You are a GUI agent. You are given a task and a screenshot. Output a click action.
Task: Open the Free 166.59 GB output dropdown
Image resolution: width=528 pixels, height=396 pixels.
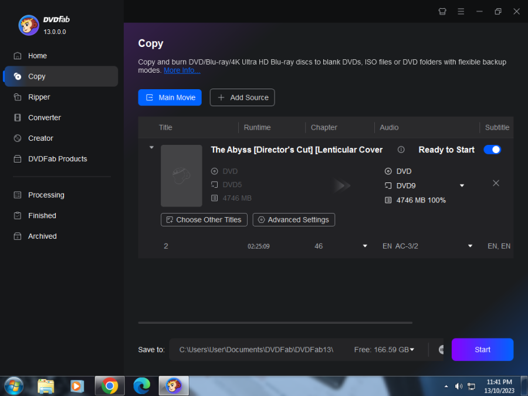pyautogui.click(x=384, y=350)
